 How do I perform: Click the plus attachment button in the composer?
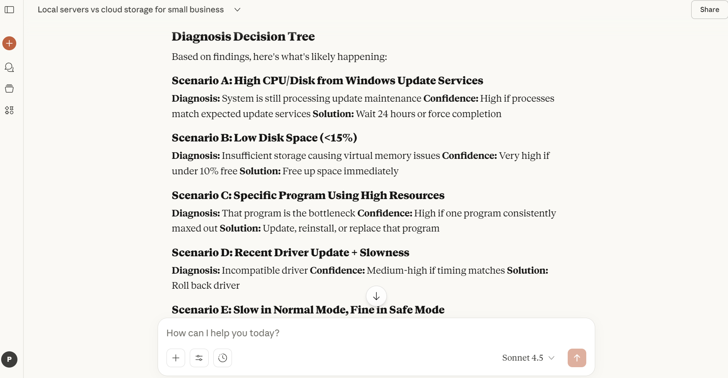tap(176, 358)
